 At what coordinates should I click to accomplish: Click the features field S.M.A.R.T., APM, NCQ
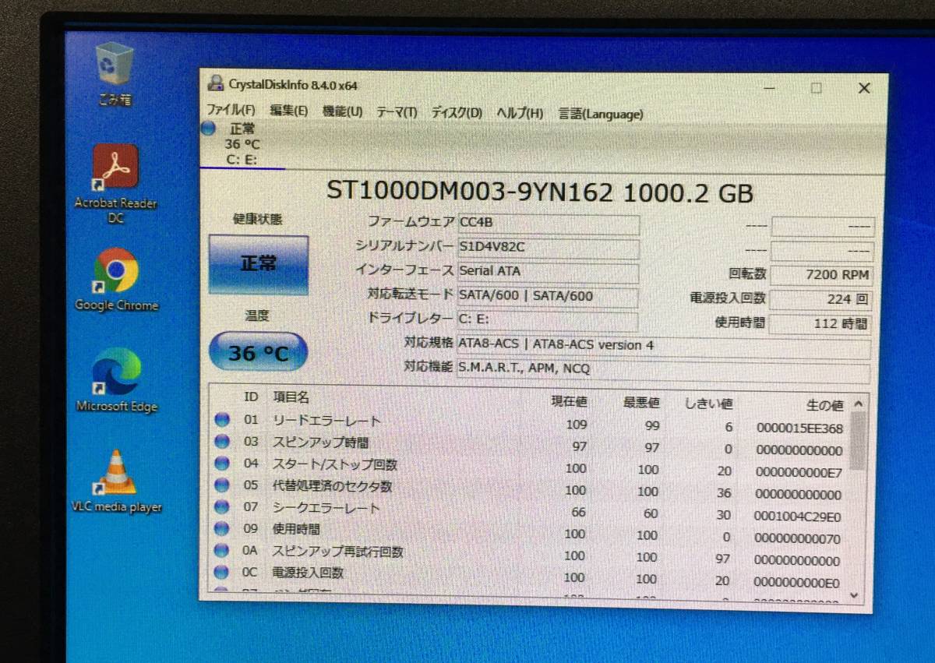coord(663,371)
